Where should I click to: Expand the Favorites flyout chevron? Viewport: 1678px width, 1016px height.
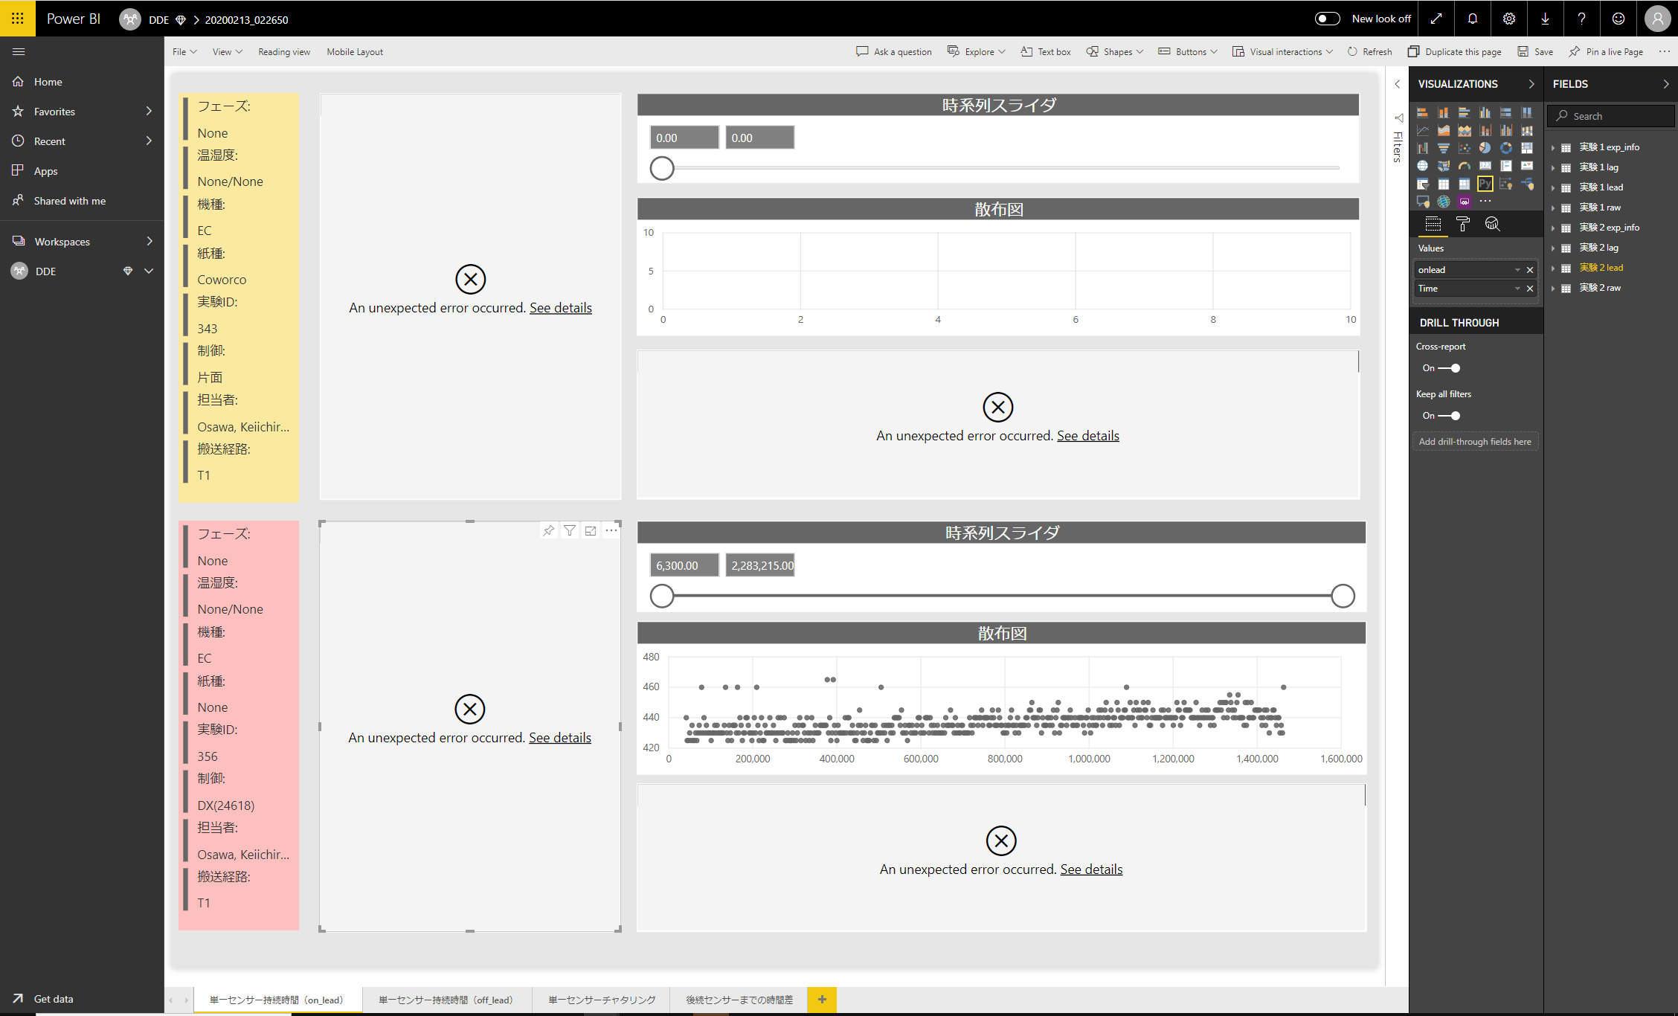point(149,112)
